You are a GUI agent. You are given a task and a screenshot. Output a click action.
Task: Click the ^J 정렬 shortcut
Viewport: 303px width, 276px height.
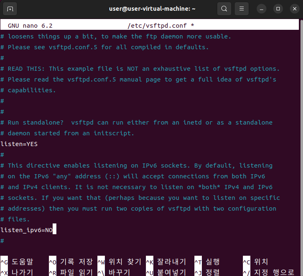click(x=207, y=272)
